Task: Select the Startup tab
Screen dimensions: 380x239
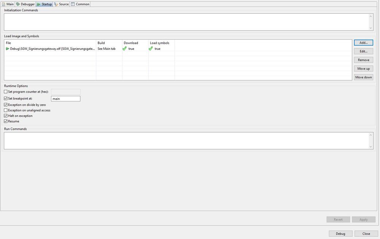Action: coord(45,4)
